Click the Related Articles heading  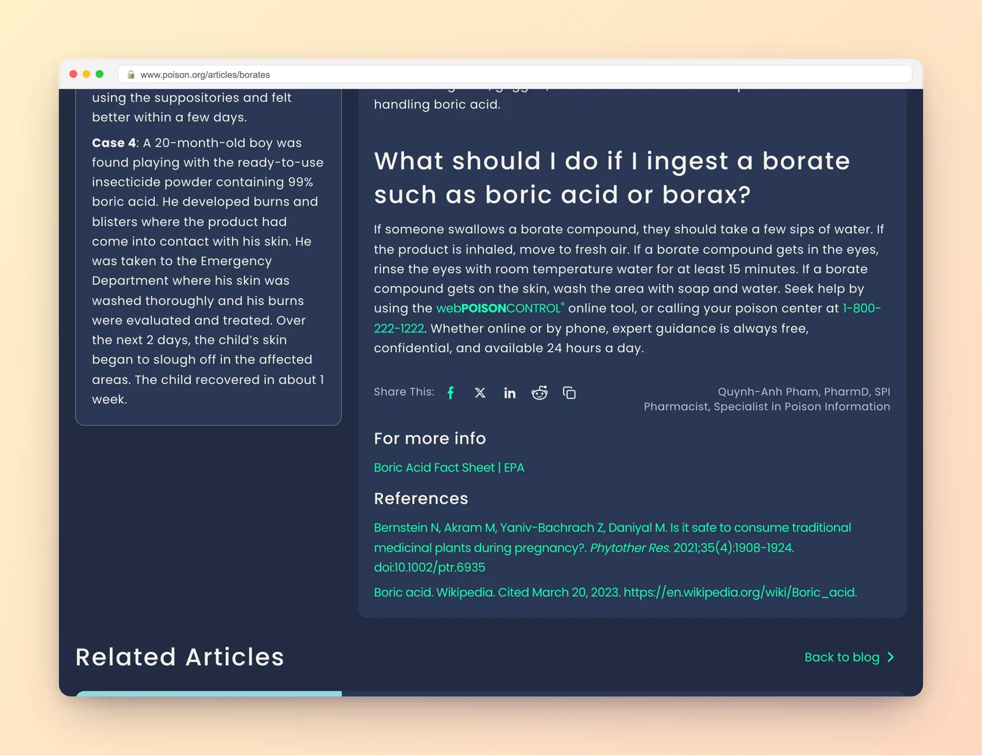click(x=180, y=657)
